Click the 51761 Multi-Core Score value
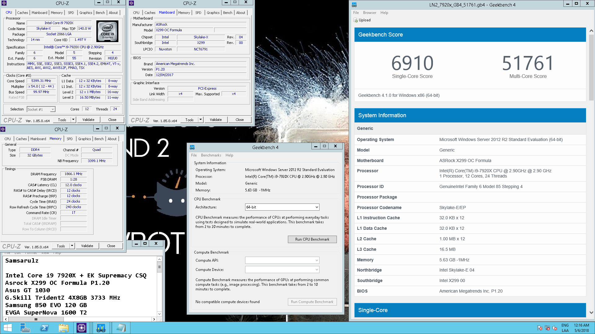595x334 pixels. pyautogui.click(x=528, y=63)
